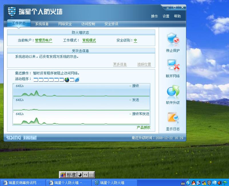Click the 发送 traffic graph
This screenshot has height=186, width=229.
(x=81, y=104)
